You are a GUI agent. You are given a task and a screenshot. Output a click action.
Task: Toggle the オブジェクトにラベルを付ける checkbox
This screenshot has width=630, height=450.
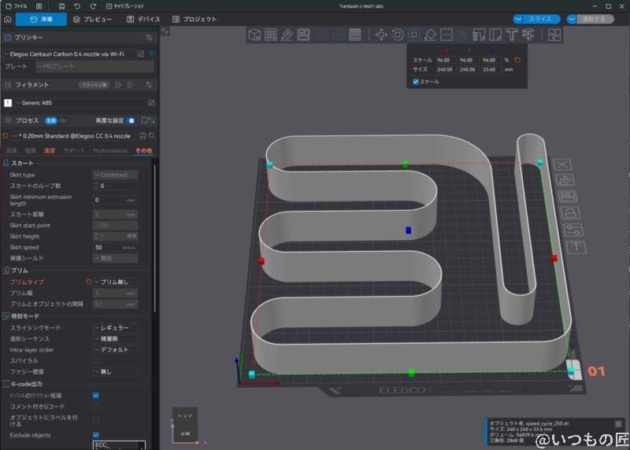(96, 420)
